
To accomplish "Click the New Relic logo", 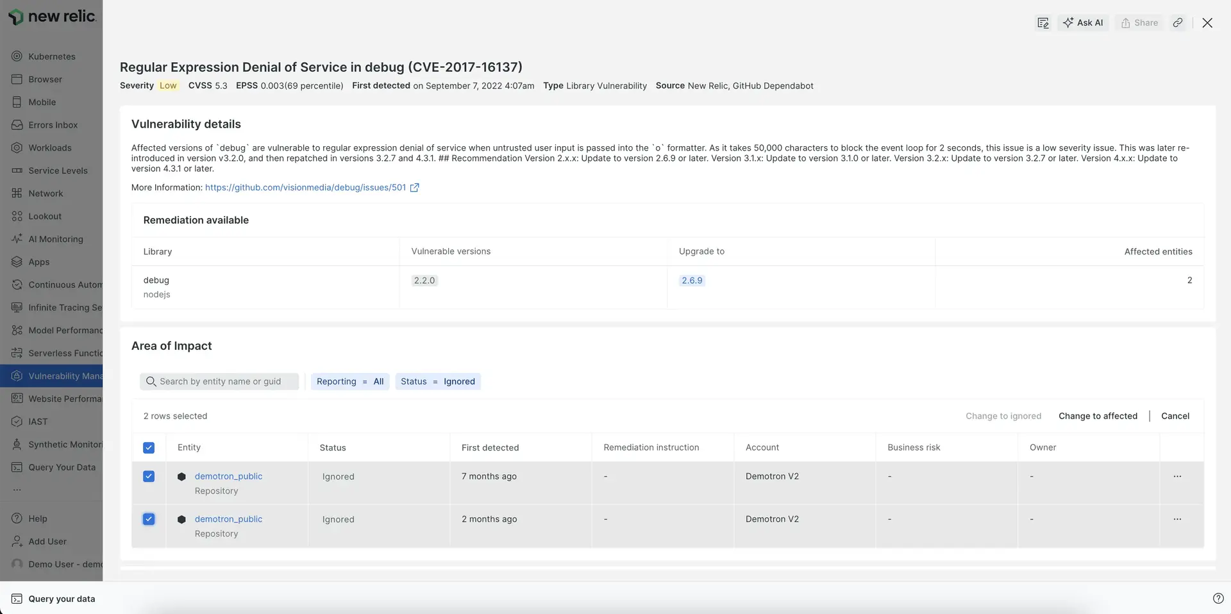I will 52,17.
